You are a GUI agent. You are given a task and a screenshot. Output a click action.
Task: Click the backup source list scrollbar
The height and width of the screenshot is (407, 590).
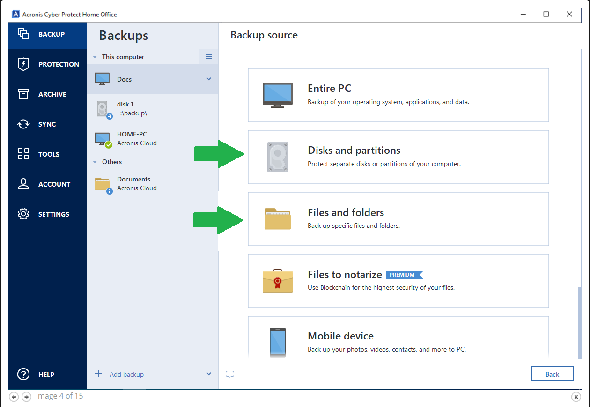click(x=579, y=324)
